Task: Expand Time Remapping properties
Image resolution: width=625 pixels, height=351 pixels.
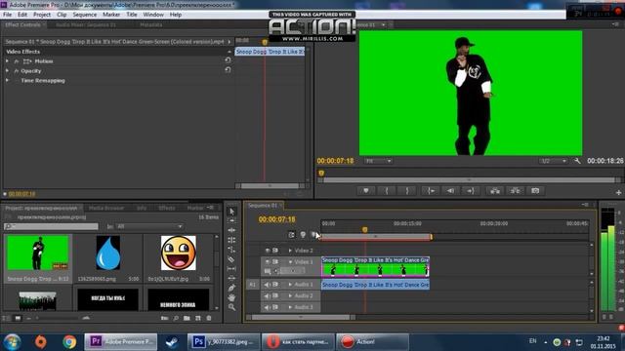Action: point(7,80)
